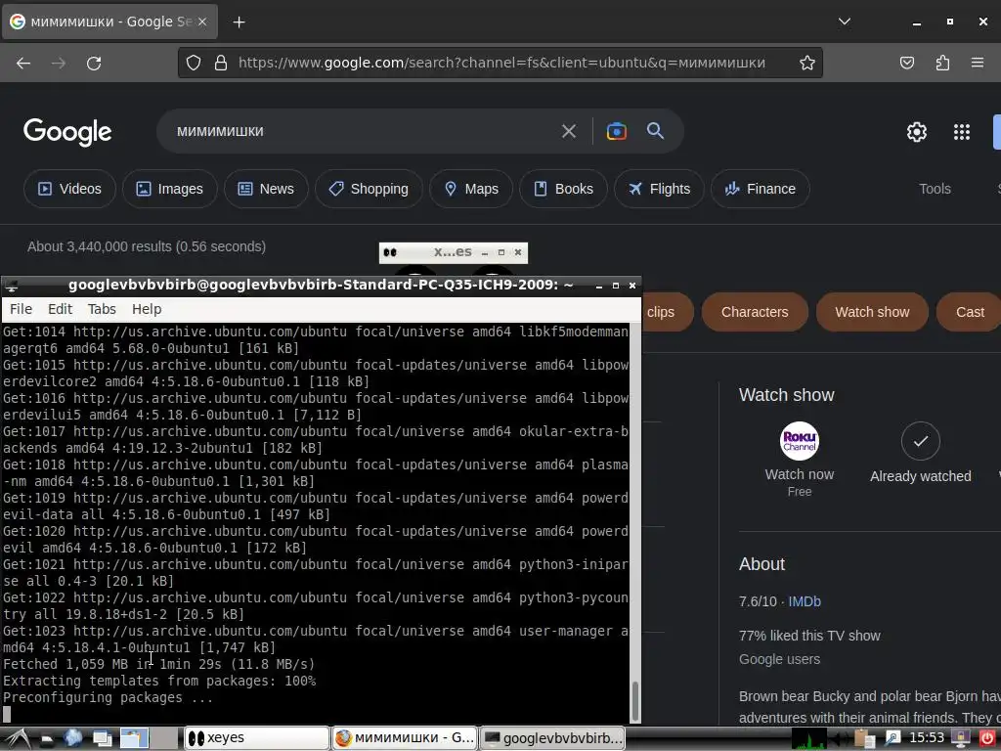Screen dimensions: 1001x751
Task: Switch to News search results
Action: [x=266, y=189]
